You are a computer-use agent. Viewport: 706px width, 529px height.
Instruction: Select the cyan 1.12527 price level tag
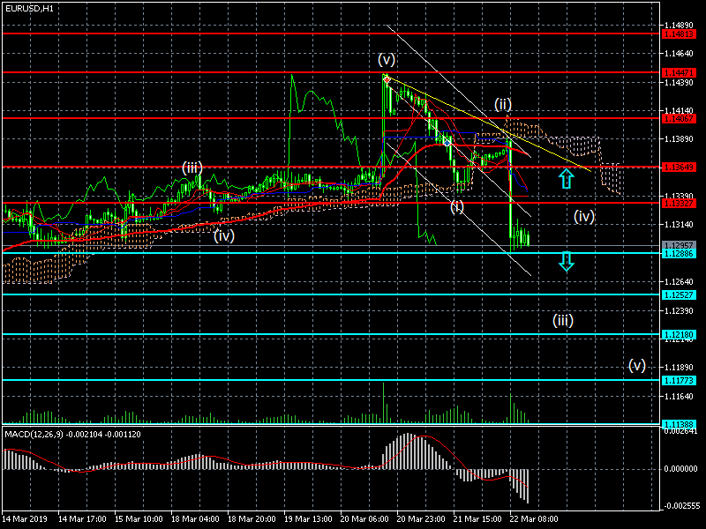(x=679, y=295)
